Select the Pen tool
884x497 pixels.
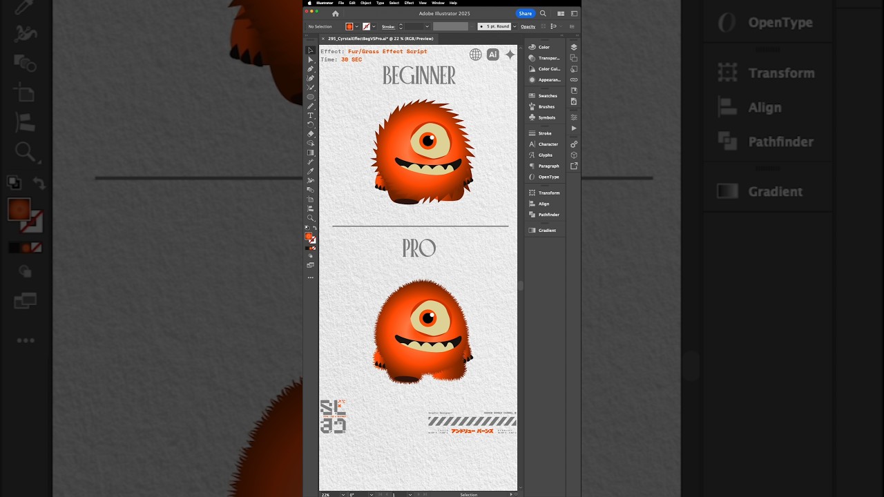pos(311,69)
